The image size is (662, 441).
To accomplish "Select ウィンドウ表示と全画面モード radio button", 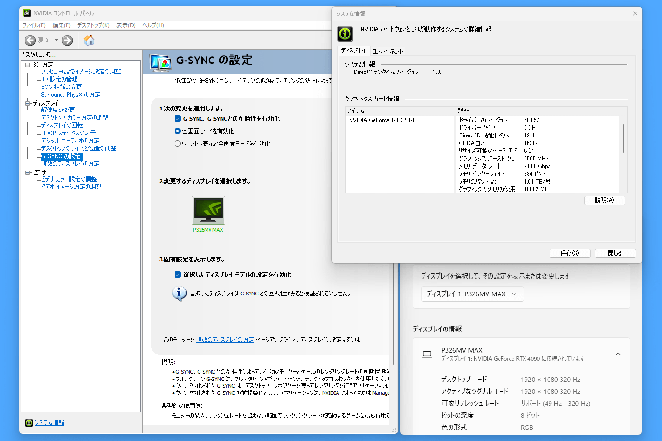I will [x=177, y=144].
